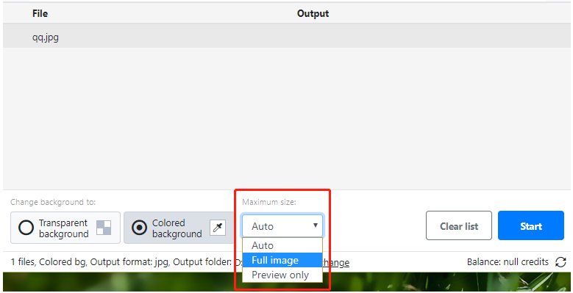This screenshot has width=573, height=293.
Task: Click the Clear list button
Action: point(459,225)
